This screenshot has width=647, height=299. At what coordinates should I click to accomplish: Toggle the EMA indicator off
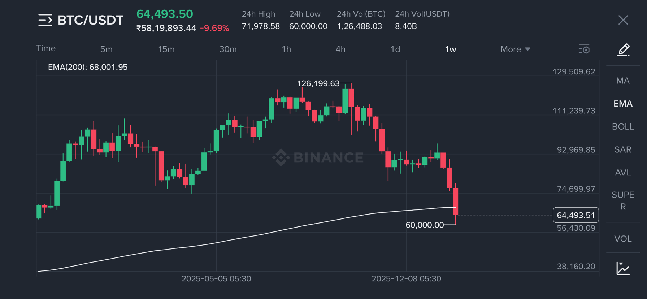click(x=623, y=104)
